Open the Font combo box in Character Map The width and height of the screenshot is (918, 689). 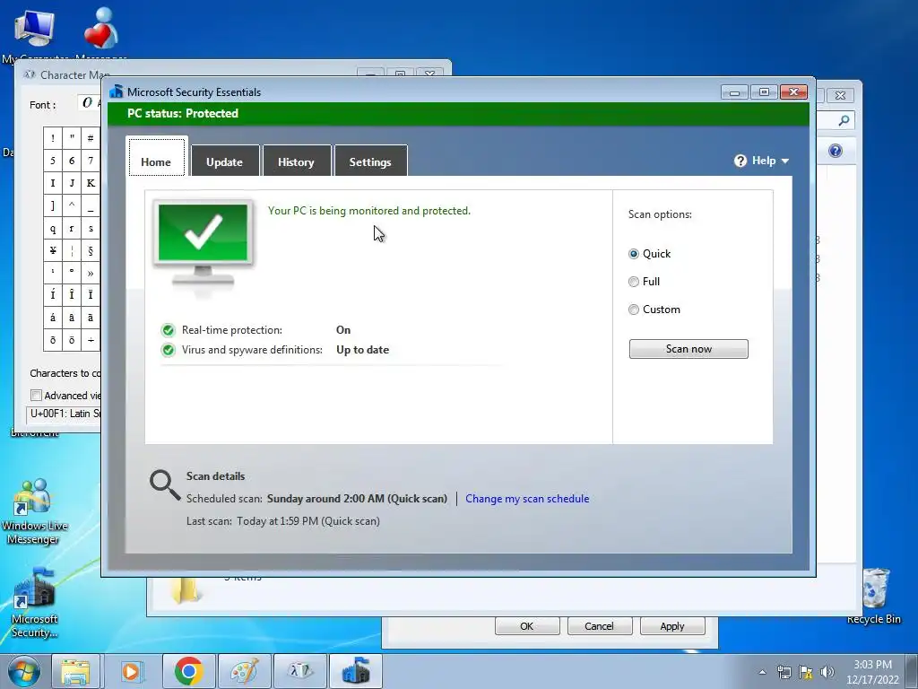[x=89, y=104]
